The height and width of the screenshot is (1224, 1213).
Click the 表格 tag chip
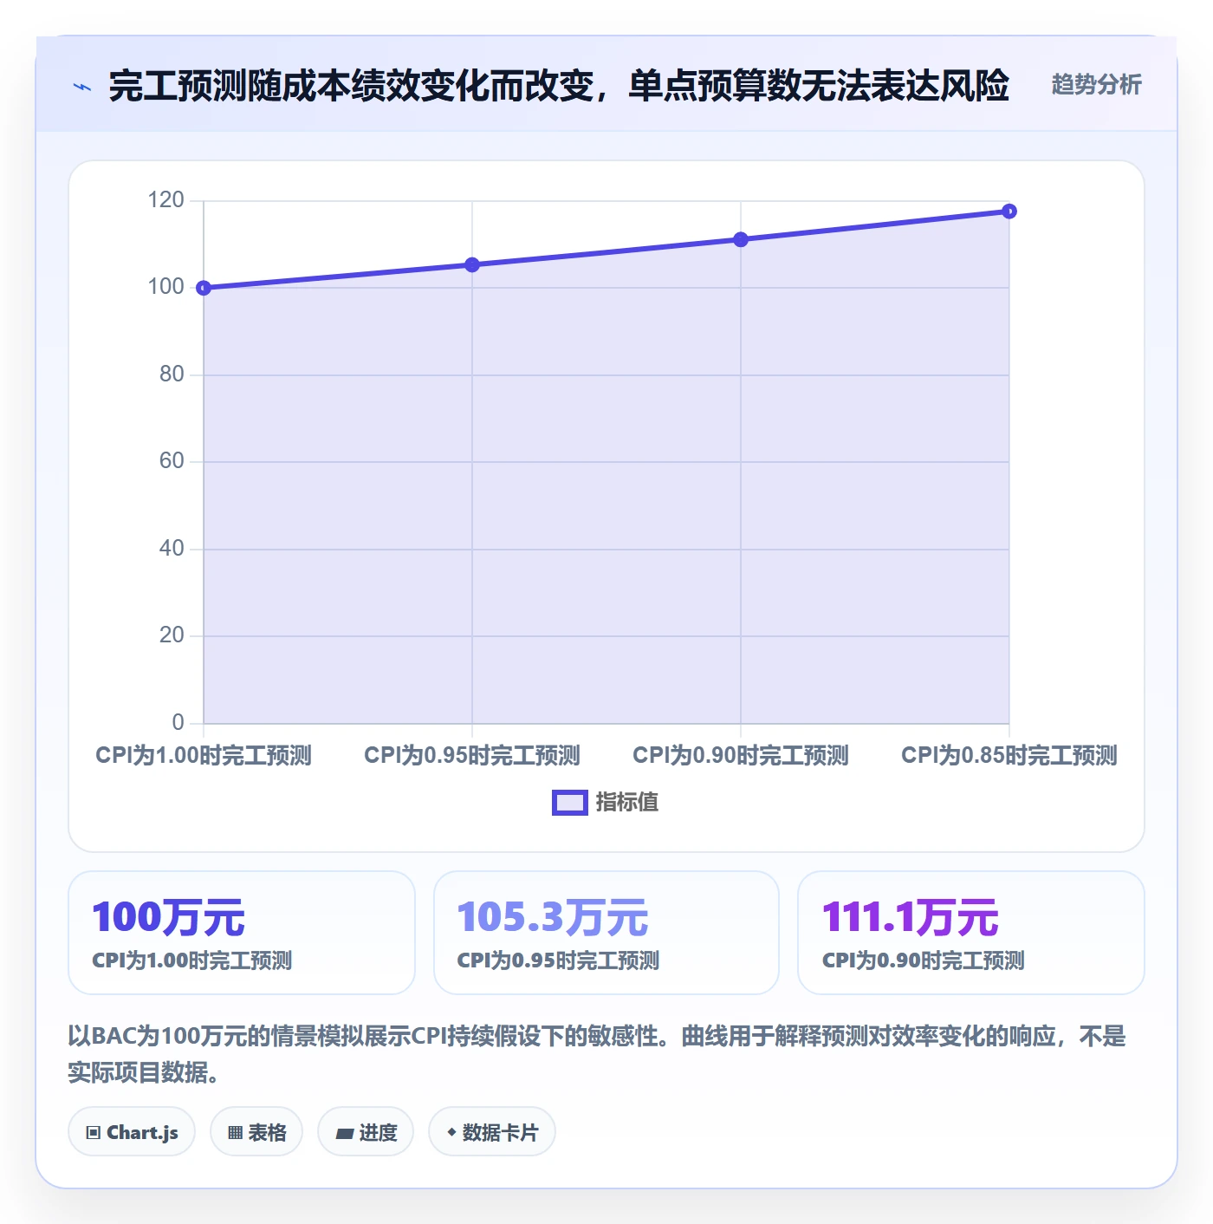256,1132
